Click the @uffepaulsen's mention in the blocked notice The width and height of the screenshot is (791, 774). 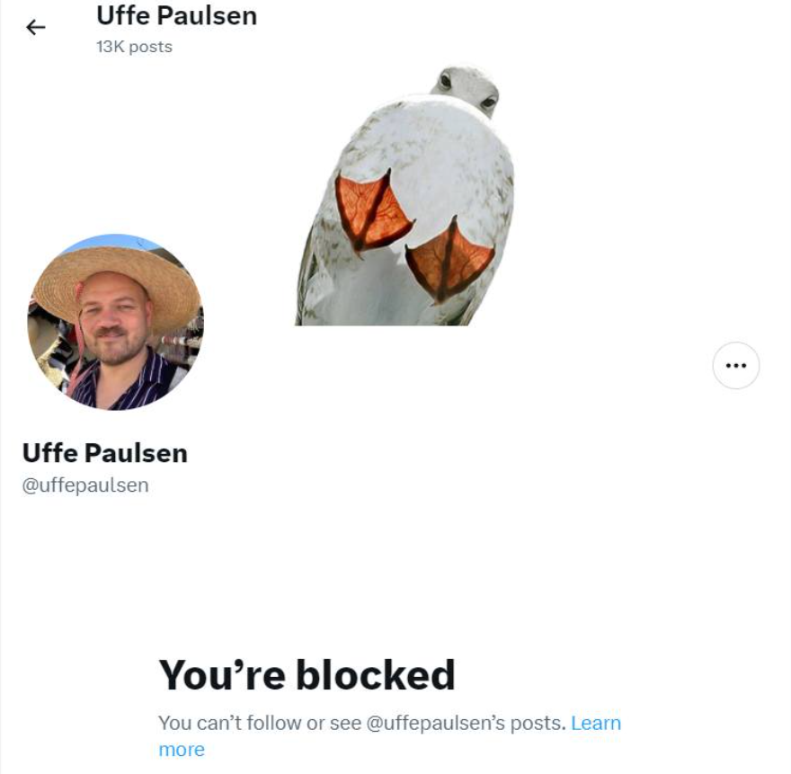pos(435,723)
